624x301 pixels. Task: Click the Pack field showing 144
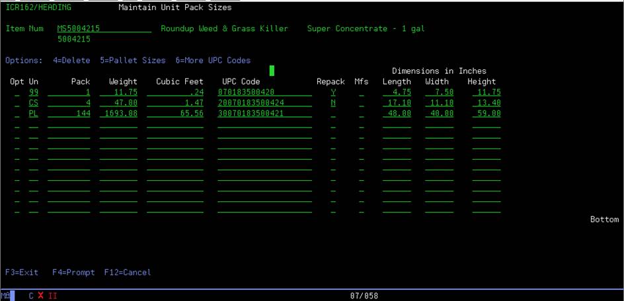pos(69,114)
